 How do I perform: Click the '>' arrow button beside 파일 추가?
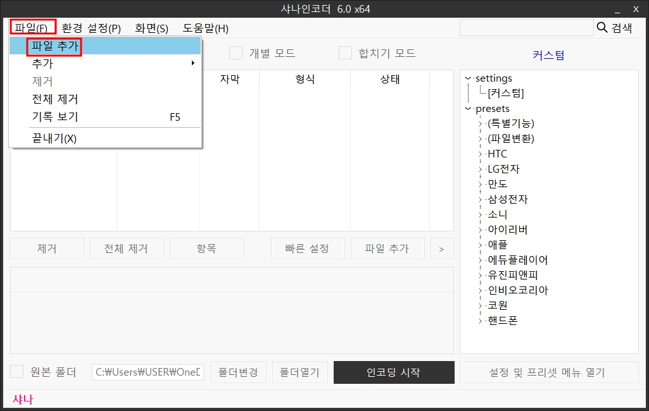click(441, 248)
